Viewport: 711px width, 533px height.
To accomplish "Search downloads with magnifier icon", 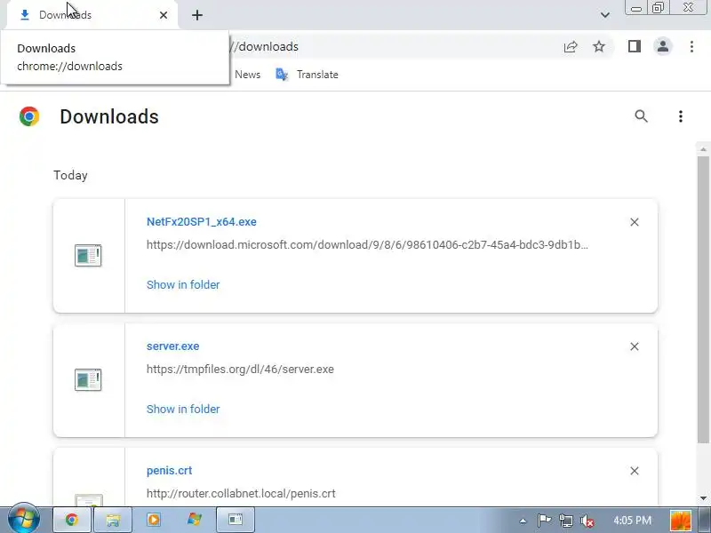I will point(641,116).
